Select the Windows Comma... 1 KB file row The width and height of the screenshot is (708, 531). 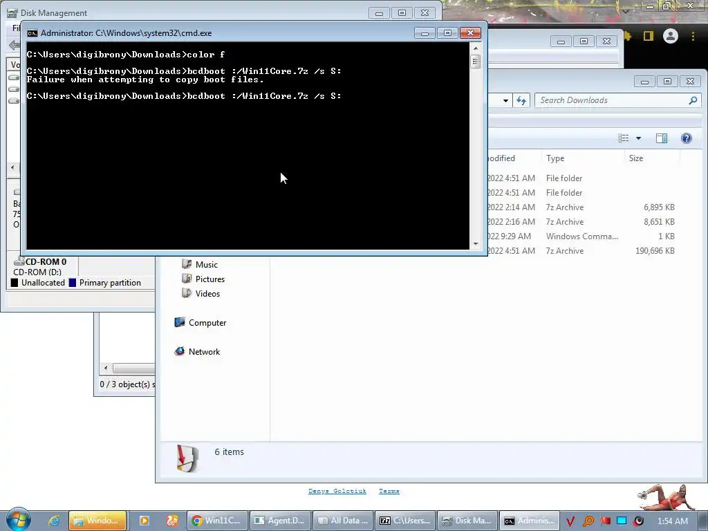581,236
